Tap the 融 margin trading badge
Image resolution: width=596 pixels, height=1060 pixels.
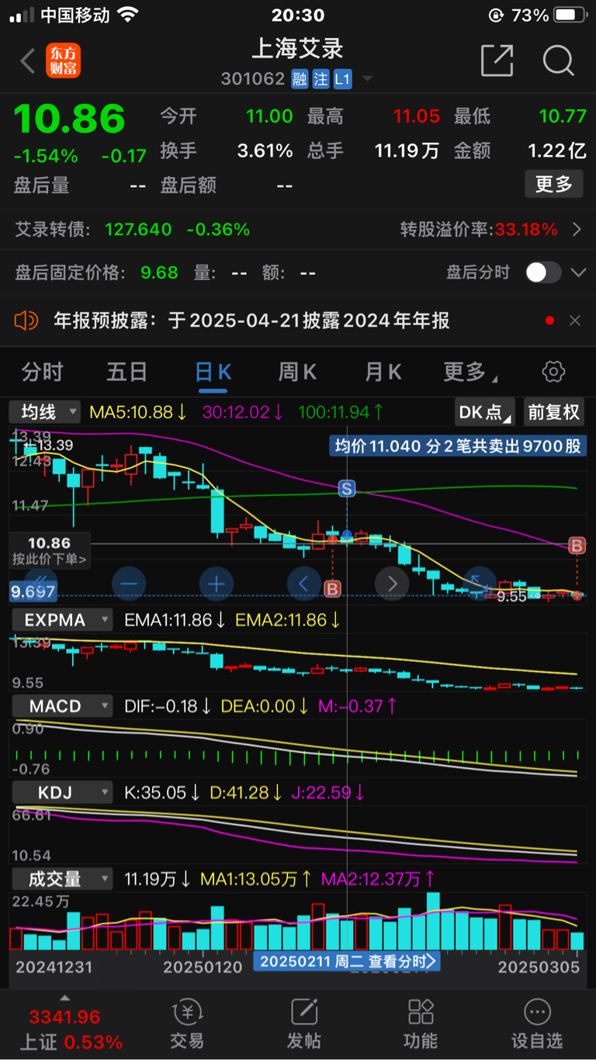click(x=300, y=79)
